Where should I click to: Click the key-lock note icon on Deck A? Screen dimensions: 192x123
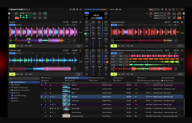74,40
